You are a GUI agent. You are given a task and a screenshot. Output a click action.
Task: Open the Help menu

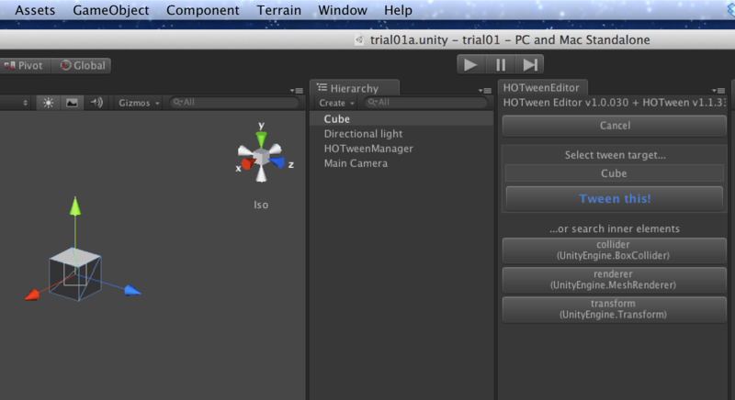click(x=398, y=10)
